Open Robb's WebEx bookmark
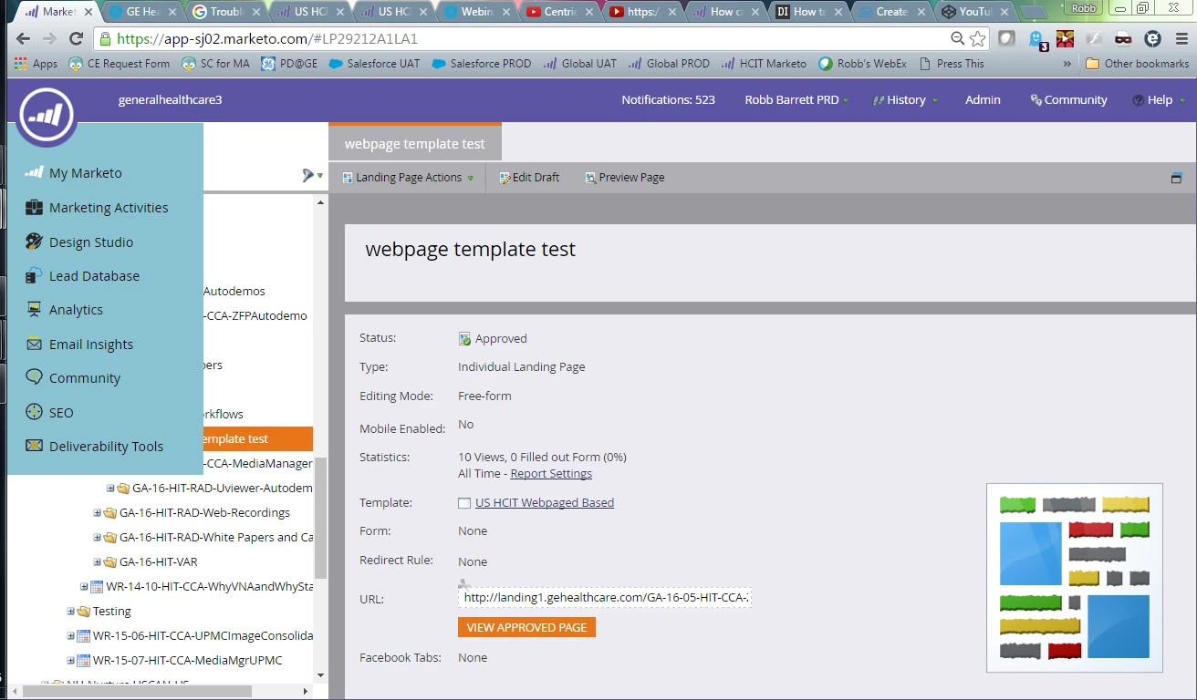Image resolution: width=1197 pixels, height=700 pixels. tap(861, 64)
